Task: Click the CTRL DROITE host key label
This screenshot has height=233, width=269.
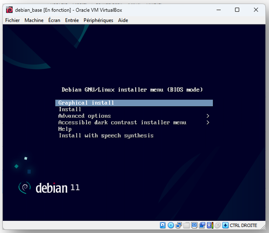Action: [243, 225]
